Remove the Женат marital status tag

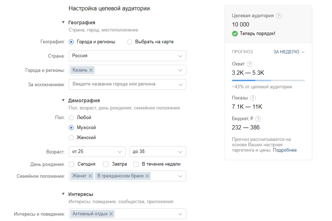[x=90, y=176]
